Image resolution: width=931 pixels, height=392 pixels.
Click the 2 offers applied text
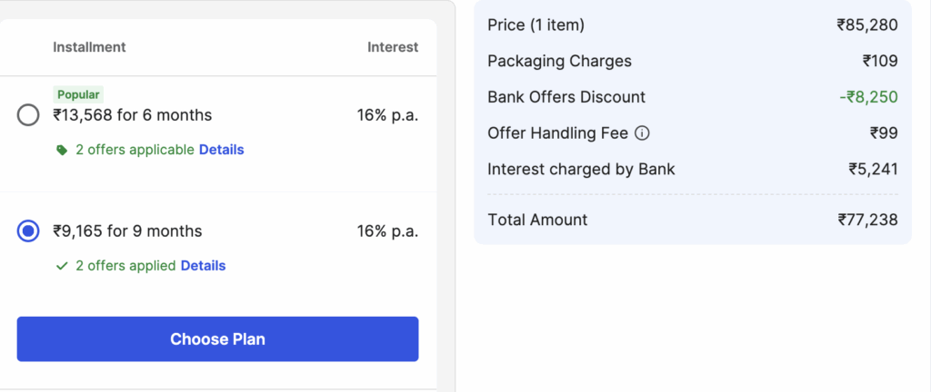click(x=125, y=266)
